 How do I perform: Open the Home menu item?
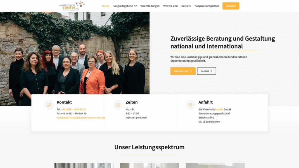coord(106,6)
